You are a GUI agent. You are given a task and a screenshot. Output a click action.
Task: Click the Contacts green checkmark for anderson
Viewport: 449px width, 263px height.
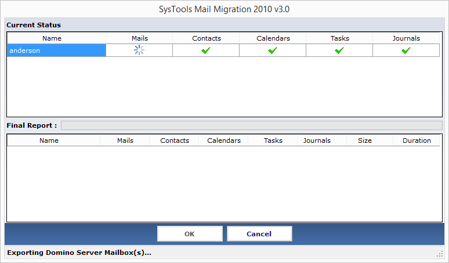click(206, 51)
